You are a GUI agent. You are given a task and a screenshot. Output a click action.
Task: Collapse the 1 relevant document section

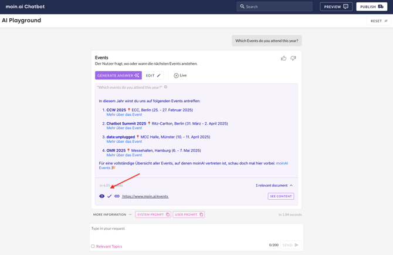click(x=291, y=186)
